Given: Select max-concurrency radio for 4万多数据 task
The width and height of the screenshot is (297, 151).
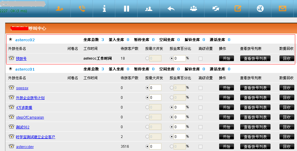Looking at the screenshot, I should point(147,107).
